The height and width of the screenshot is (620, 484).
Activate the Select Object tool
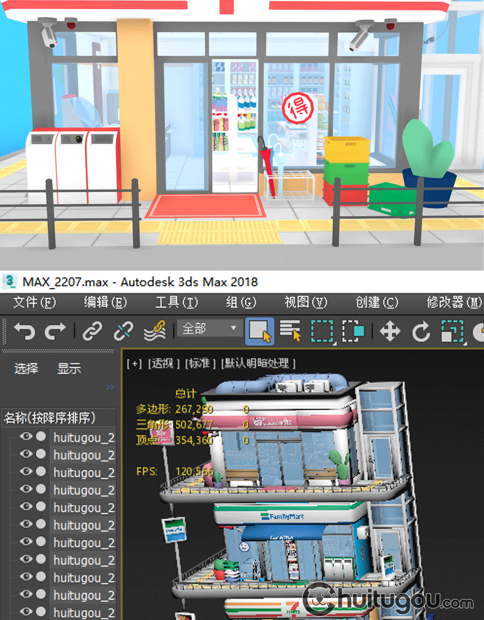point(259,332)
